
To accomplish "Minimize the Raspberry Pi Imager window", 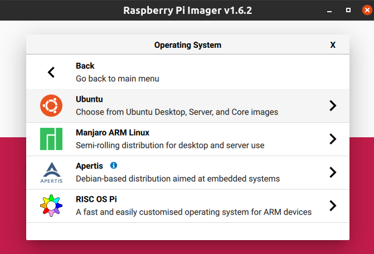I will [x=329, y=11].
